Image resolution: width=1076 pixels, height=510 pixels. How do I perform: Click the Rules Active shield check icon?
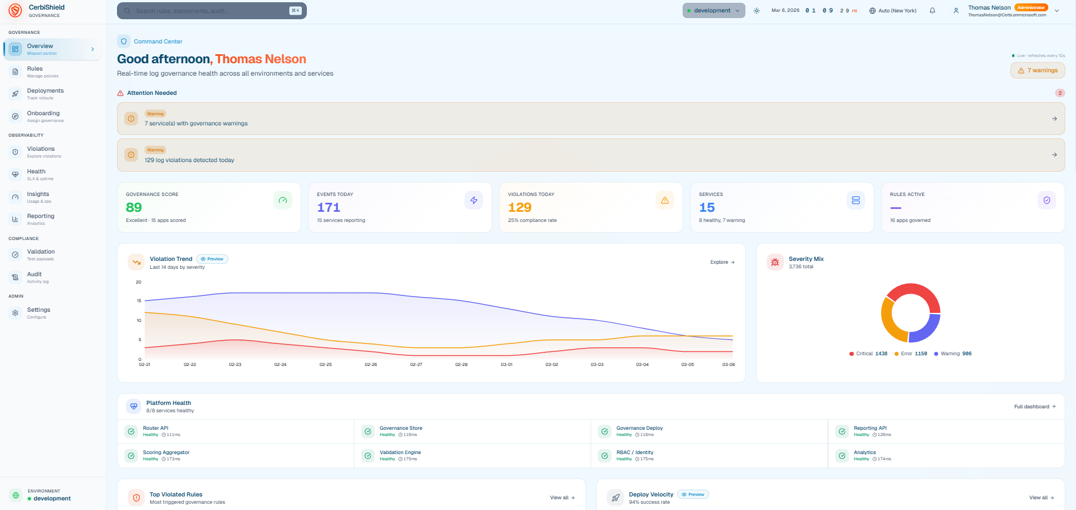[x=1047, y=200]
